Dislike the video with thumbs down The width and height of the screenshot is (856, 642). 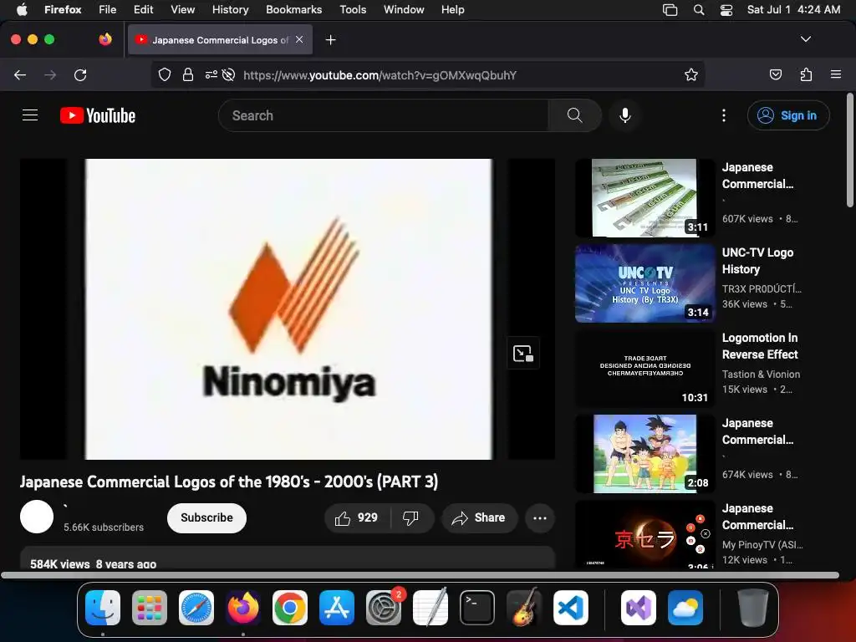[410, 517]
